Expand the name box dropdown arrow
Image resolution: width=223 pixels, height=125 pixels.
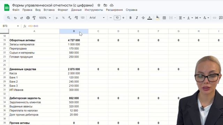tap(18, 26)
